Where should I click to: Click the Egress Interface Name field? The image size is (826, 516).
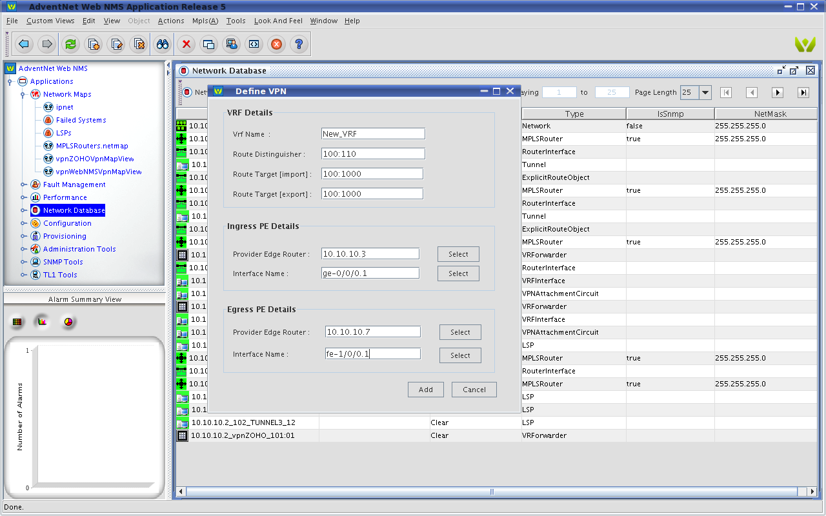[373, 353]
